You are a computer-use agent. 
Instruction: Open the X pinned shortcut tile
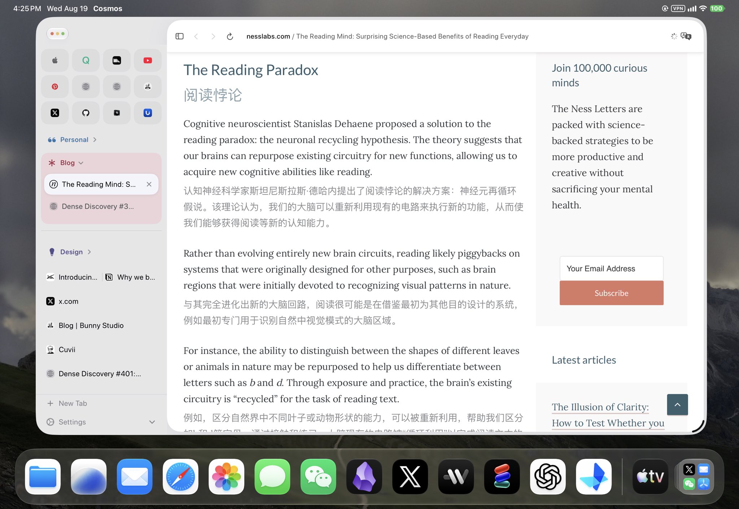55,113
